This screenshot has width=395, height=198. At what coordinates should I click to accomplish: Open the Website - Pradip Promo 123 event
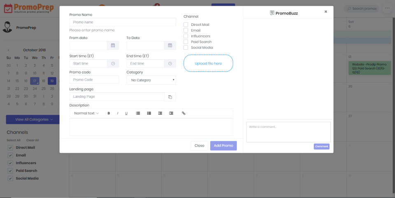coord(369,68)
